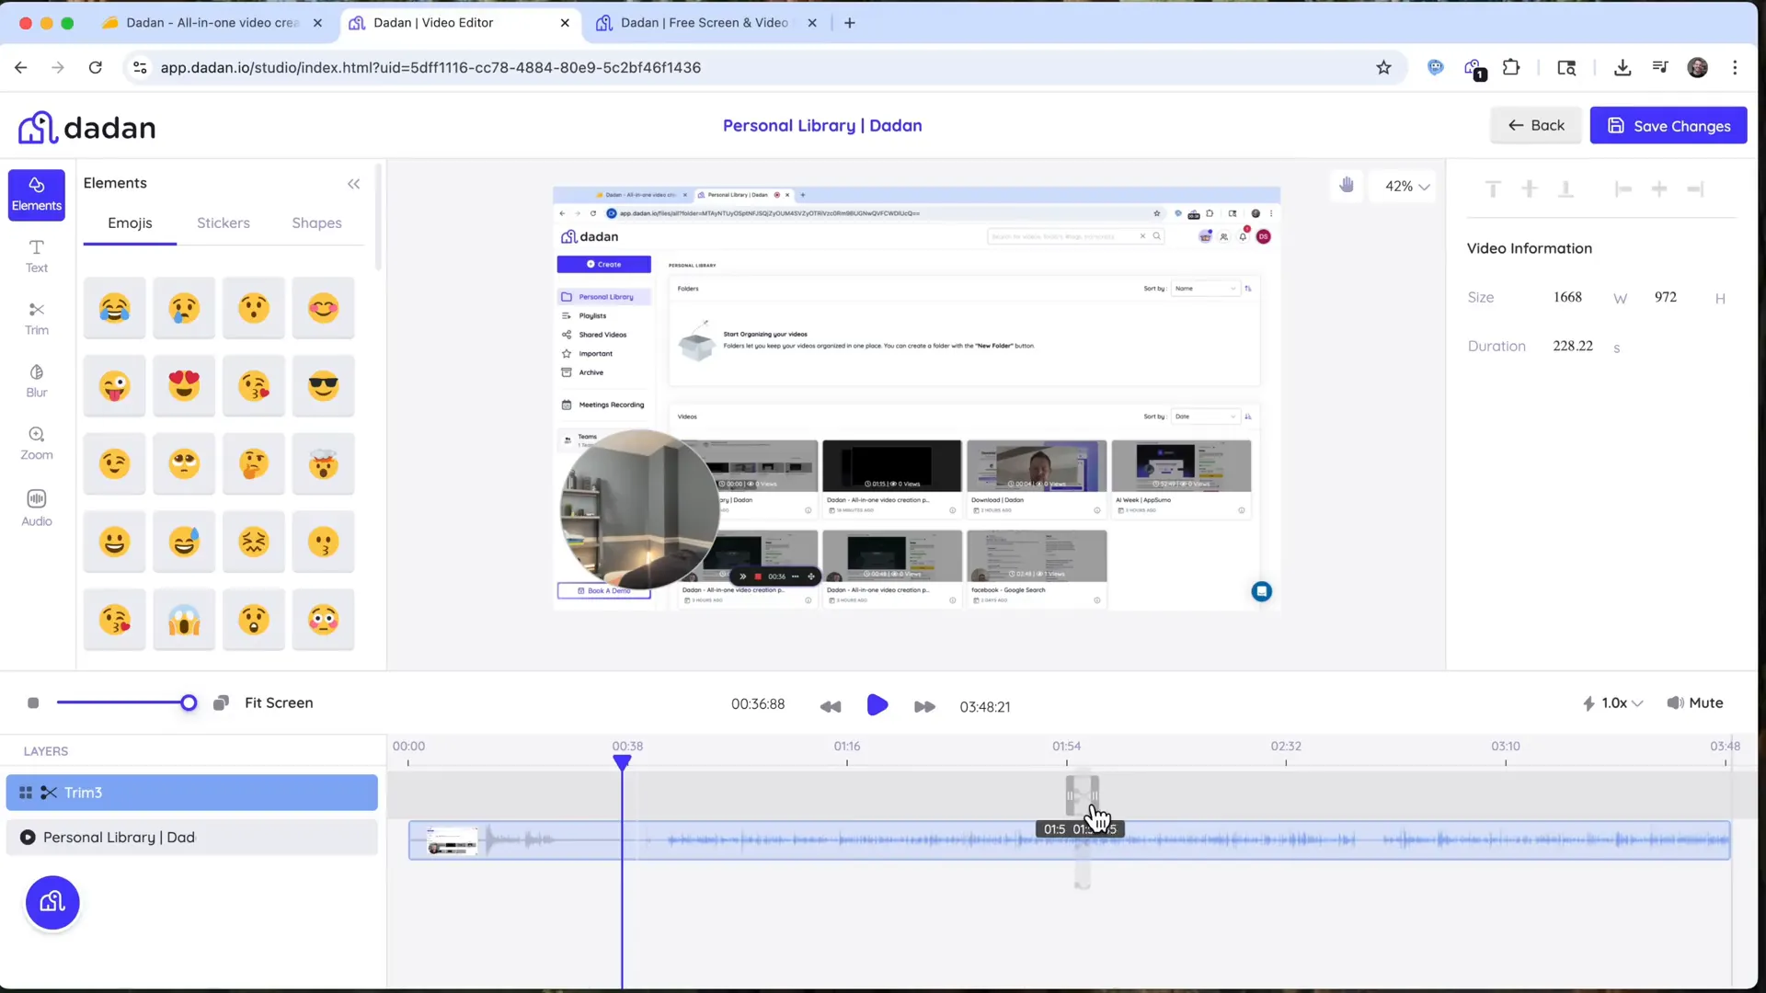This screenshot has width=1766, height=993.
Task: Add the sweat smile emoji
Action: click(184, 542)
